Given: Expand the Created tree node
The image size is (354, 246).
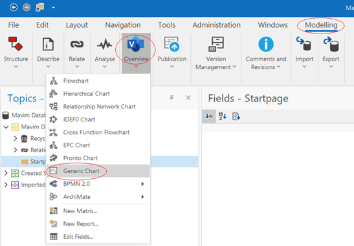Looking at the screenshot, I should (6, 173).
